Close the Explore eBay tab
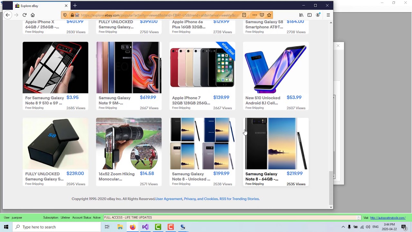 coord(66,5)
